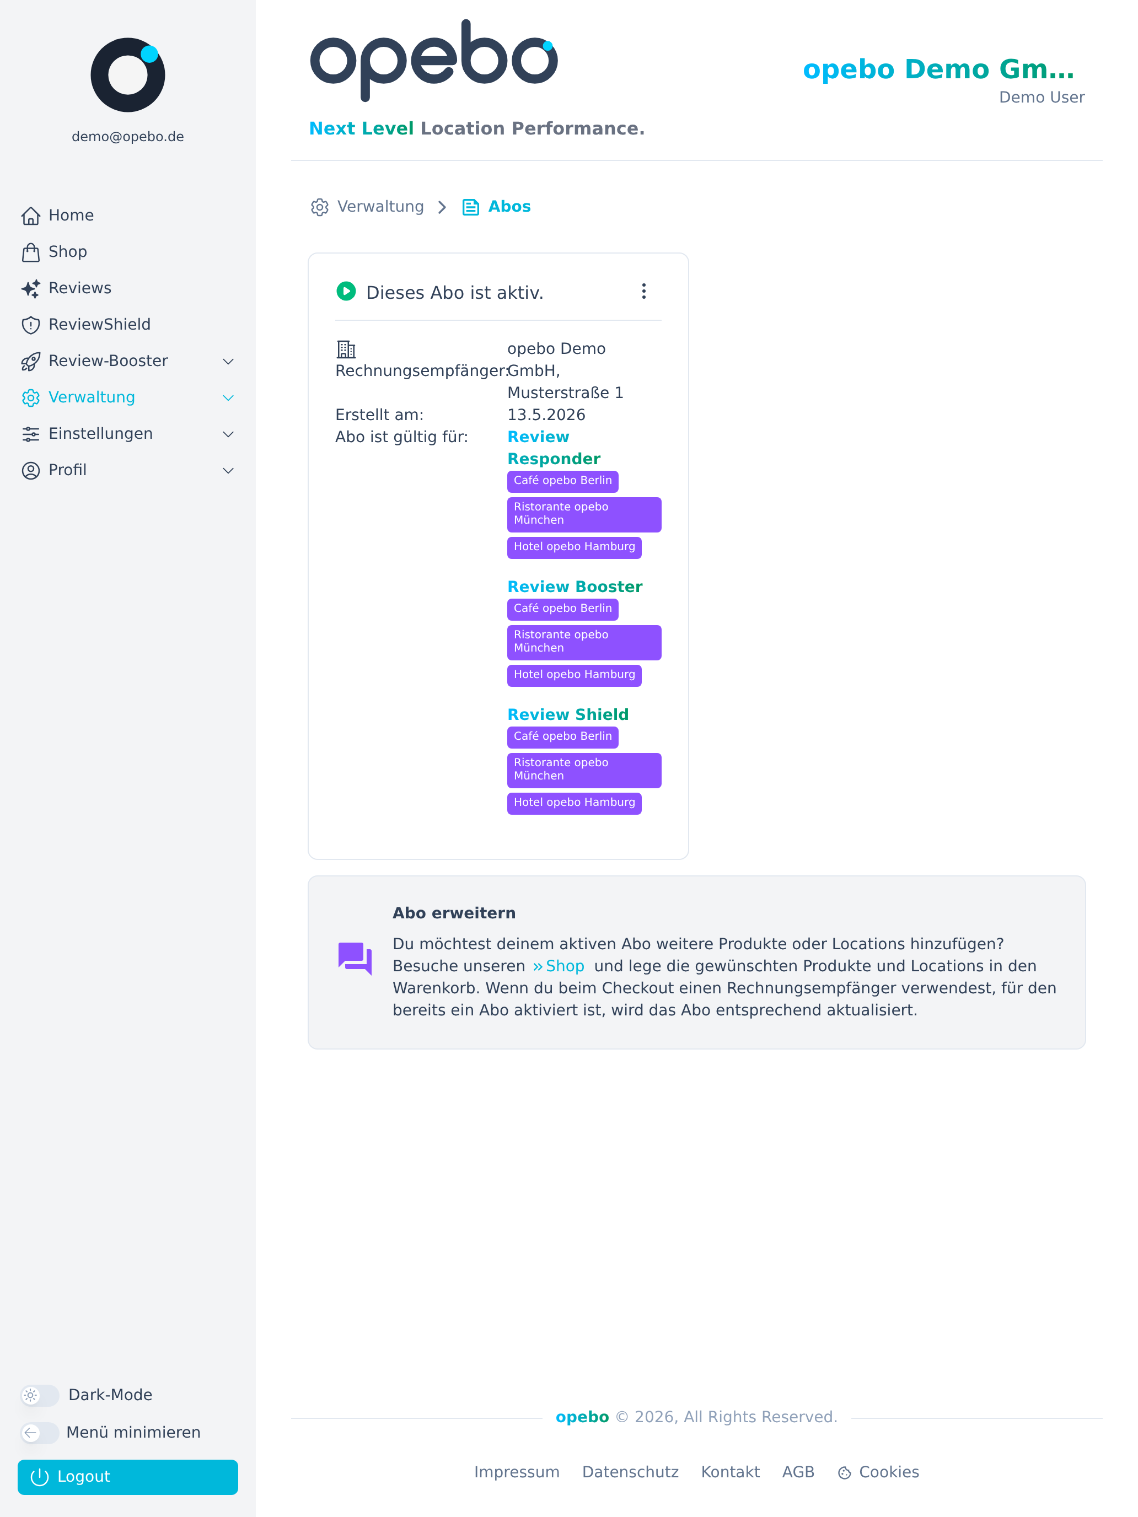
Task: Click the Review-Booster rocket icon
Action: [x=31, y=361]
